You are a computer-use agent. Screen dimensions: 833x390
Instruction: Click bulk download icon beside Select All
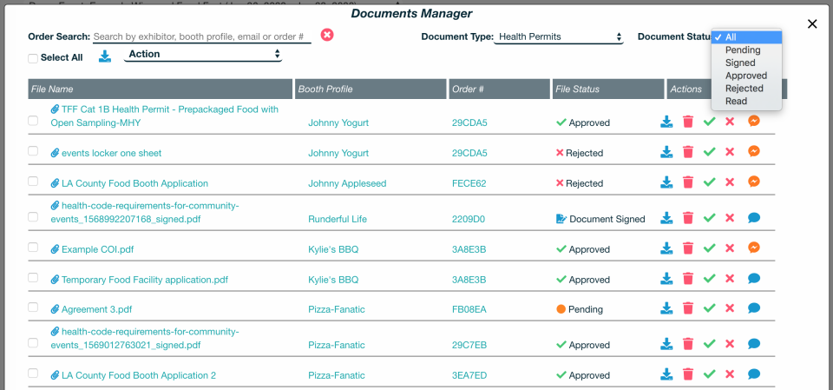105,56
